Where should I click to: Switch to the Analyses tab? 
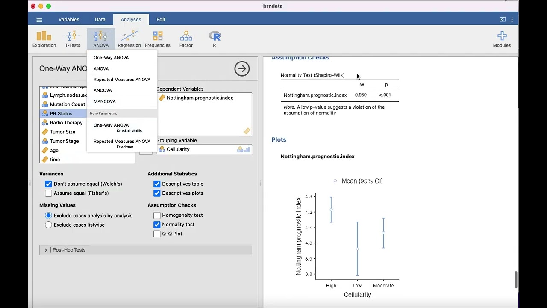point(131,19)
